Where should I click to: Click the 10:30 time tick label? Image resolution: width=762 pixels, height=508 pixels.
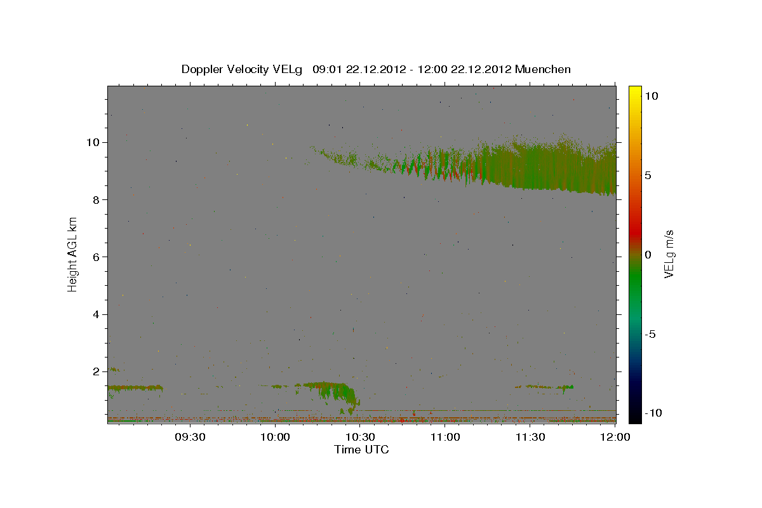tap(360, 437)
